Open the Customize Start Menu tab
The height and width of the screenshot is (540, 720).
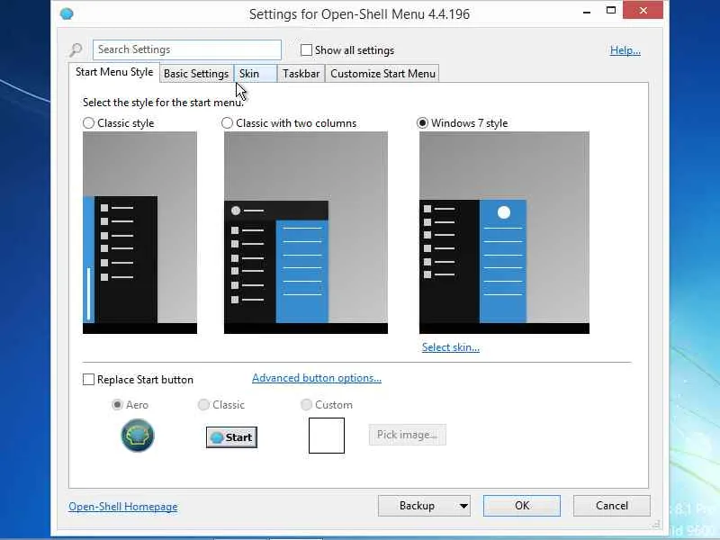point(382,74)
